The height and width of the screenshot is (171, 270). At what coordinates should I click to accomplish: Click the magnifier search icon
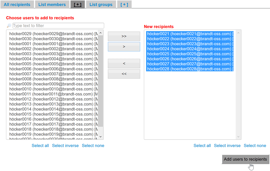click(x=9, y=25)
